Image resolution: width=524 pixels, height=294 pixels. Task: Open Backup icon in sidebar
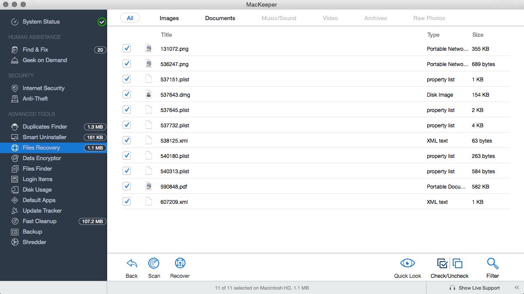[15, 232]
